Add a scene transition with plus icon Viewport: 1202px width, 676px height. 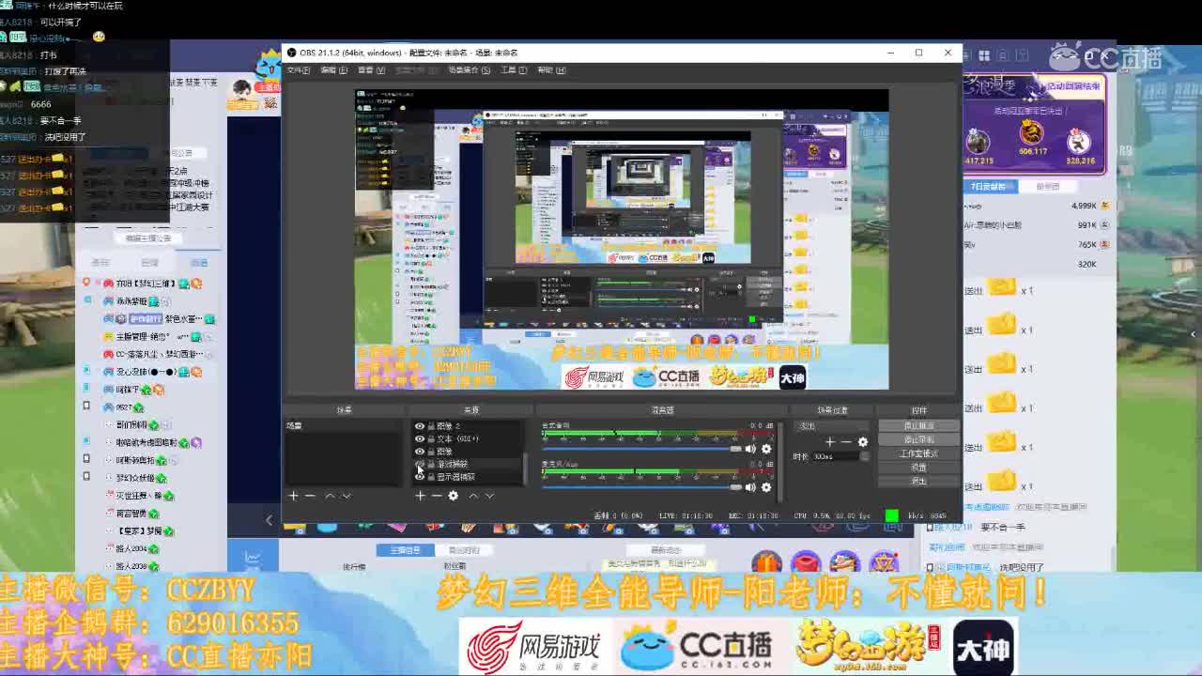(829, 441)
